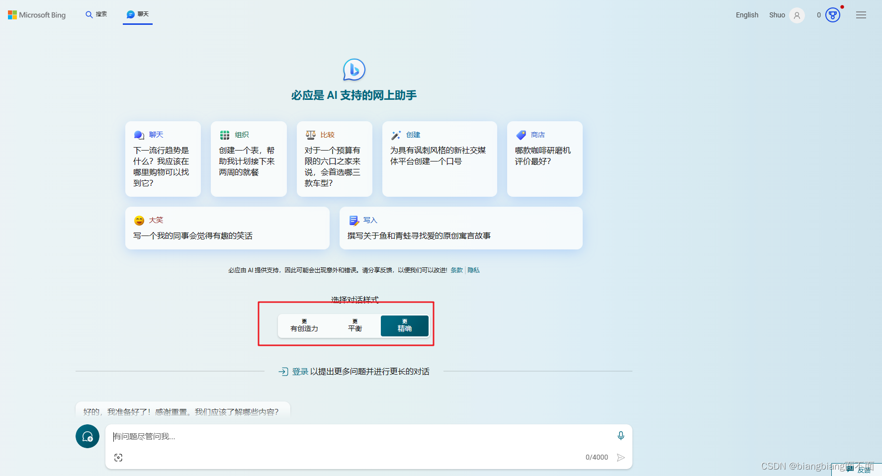Click the 写入 notepad pencil icon
Image resolution: width=882 pixels, height=476 pixels.
coord(354,221)
